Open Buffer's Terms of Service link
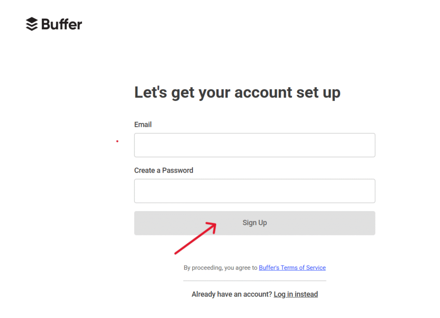The image size is (440, 318). pos(292,268)
